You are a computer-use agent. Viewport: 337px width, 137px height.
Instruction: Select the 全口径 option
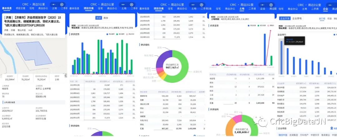pos(322,19)
